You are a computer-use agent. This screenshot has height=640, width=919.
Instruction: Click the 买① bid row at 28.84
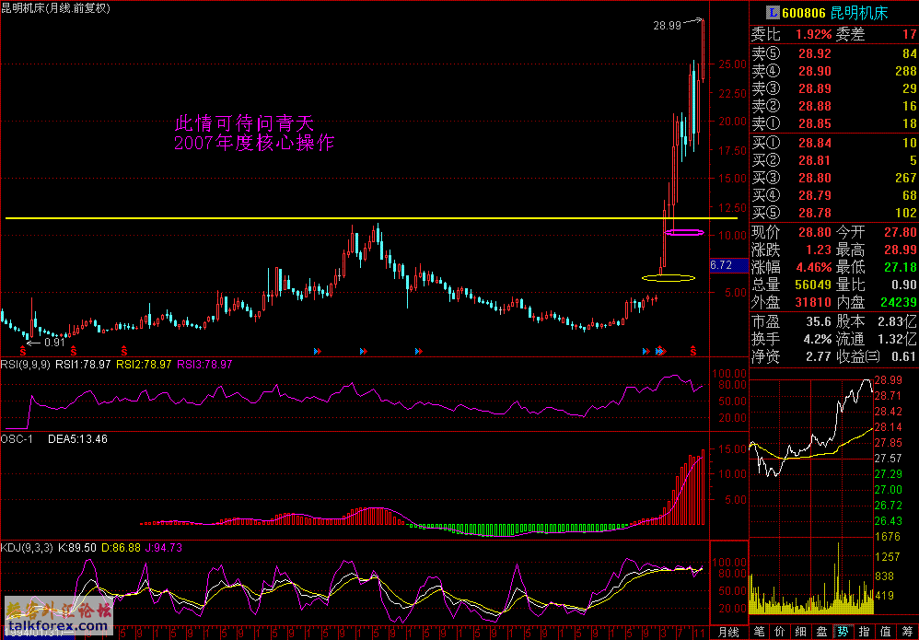pos(834,143)
